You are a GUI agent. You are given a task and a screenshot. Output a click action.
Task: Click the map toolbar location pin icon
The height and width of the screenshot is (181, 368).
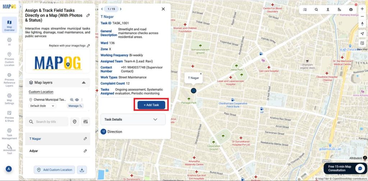[328, 10]
